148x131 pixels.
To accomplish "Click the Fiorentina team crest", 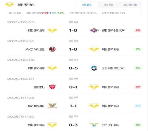I will coord(94,30).
